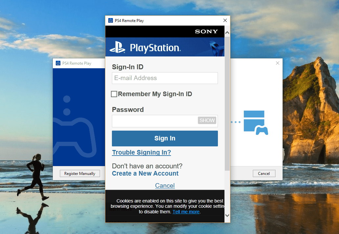Open the Trouble Signing In? link
This screenshot has height=234, width=339.
pos(141,153)
